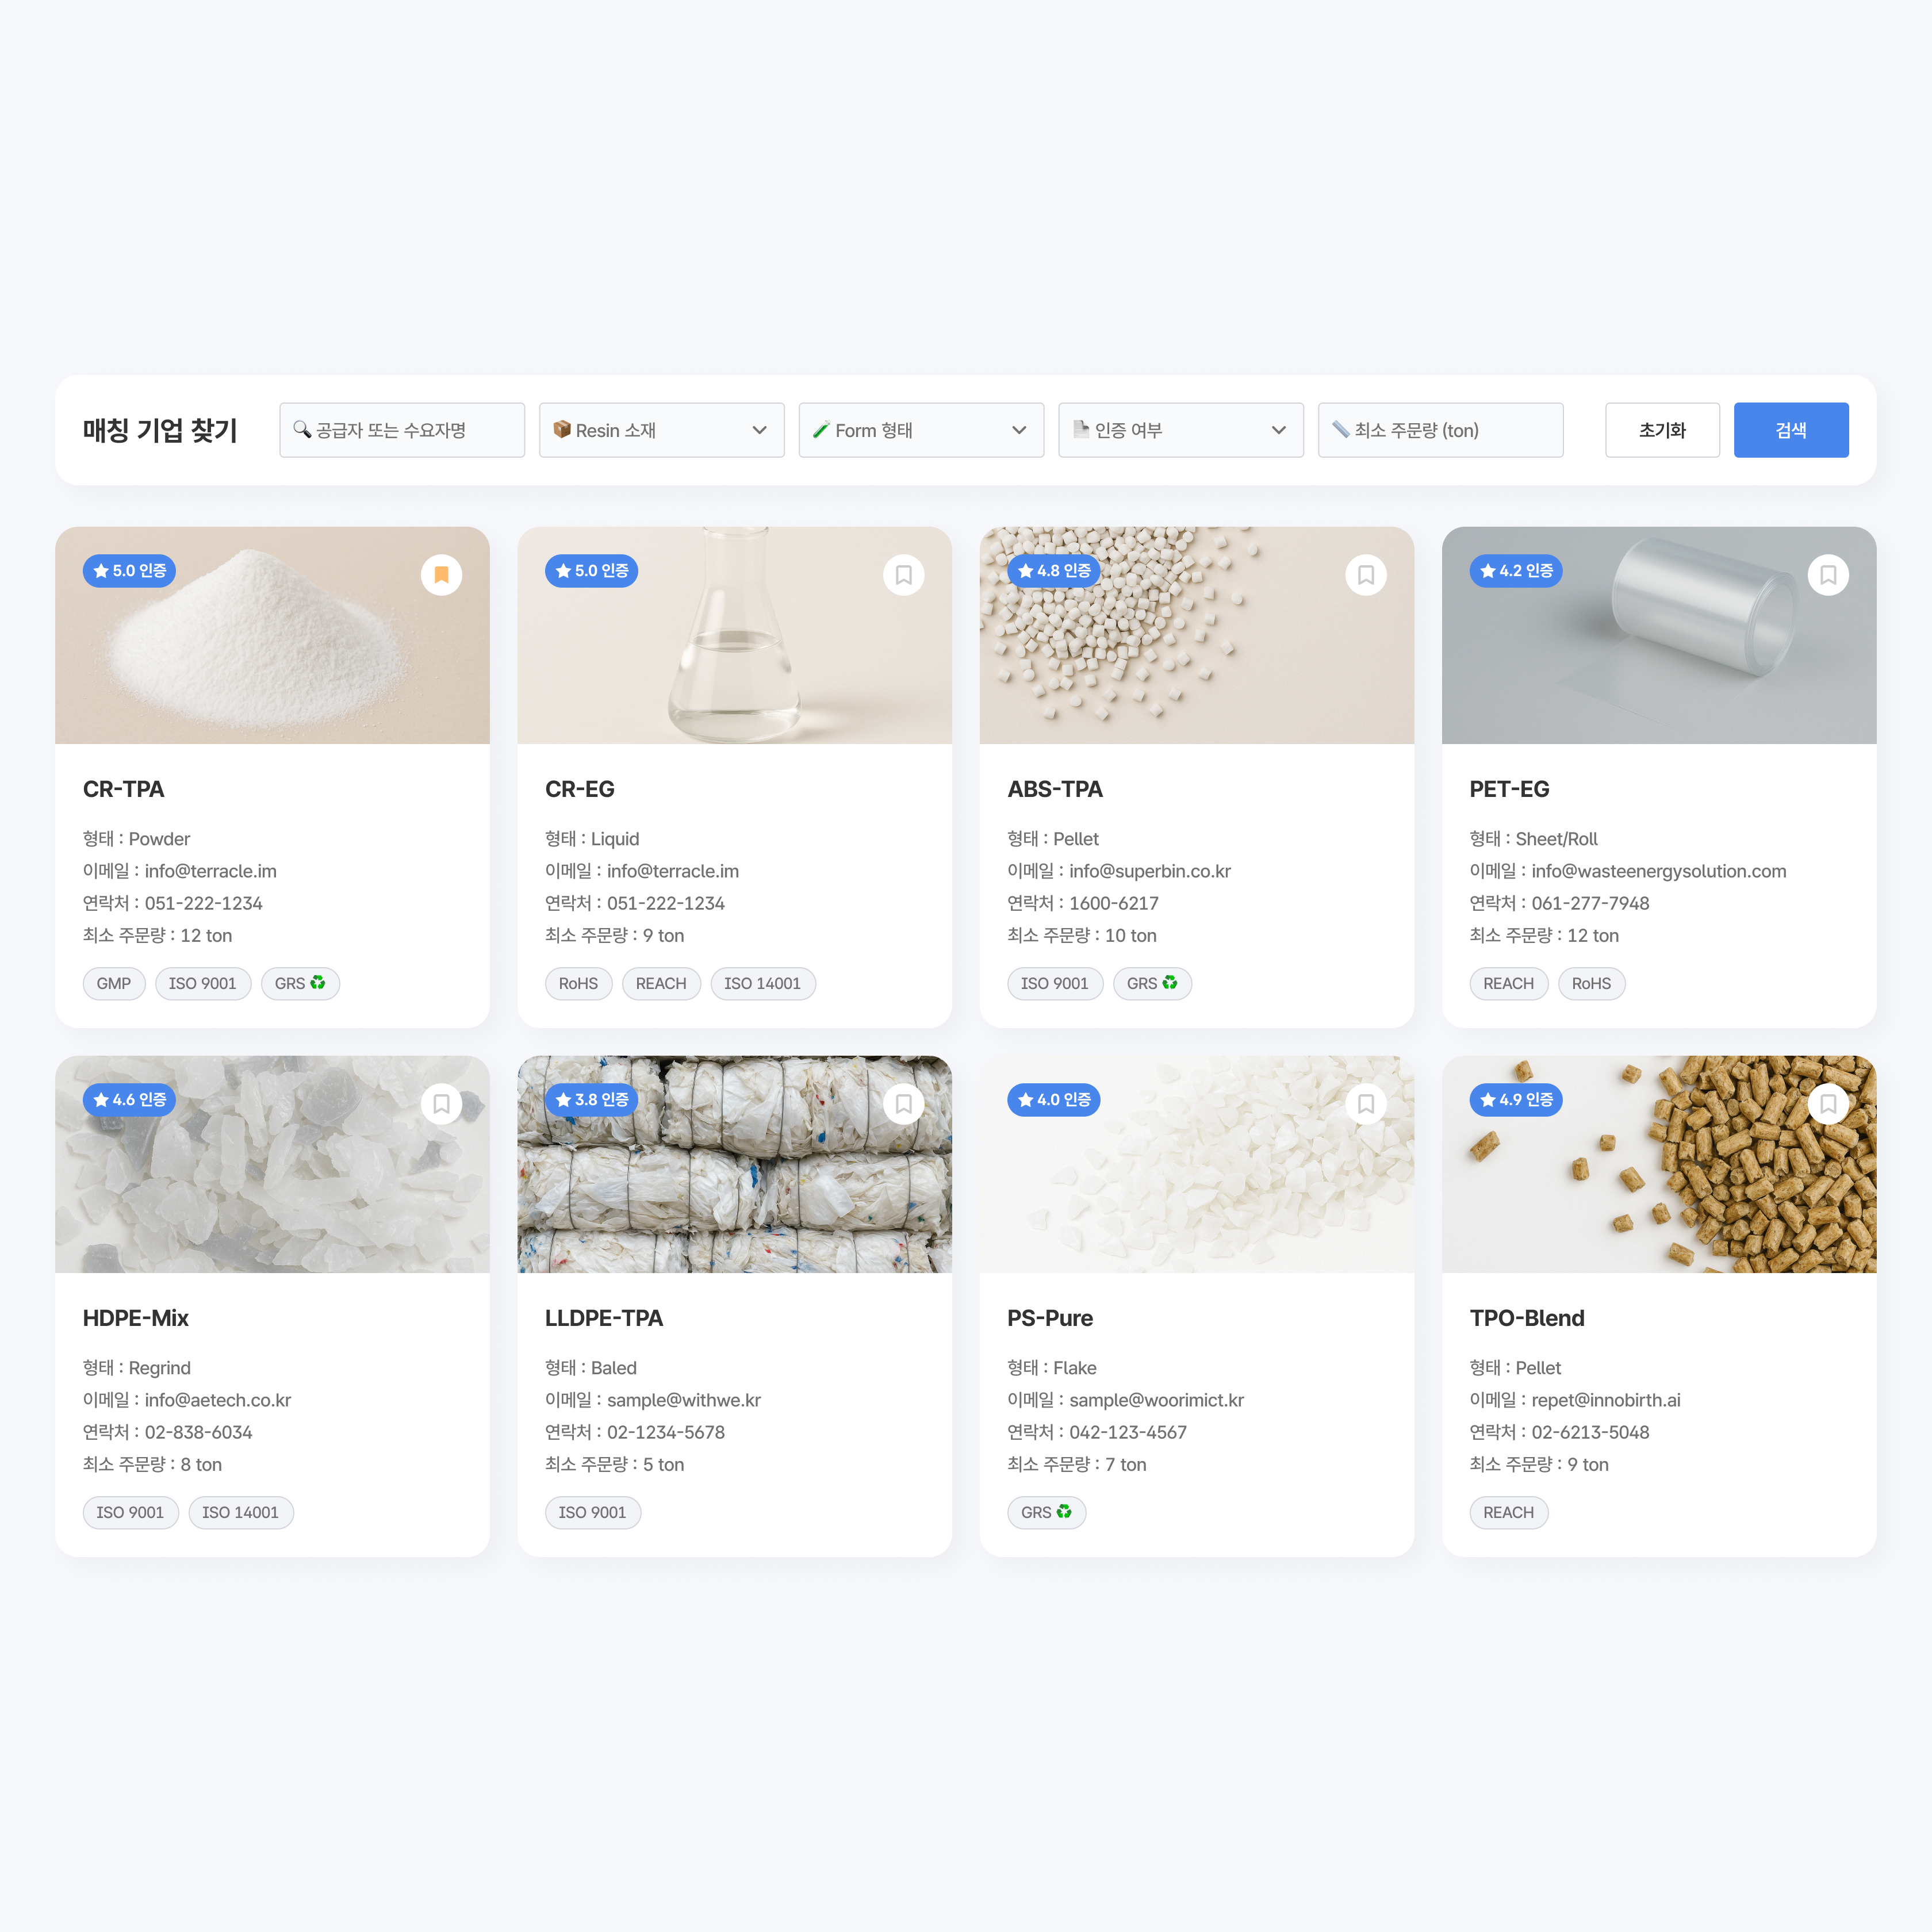Screen dimensions: 1932x1932
Task: Select the GRS tag on ABS-TPA card
Action: pos(1151,984)
